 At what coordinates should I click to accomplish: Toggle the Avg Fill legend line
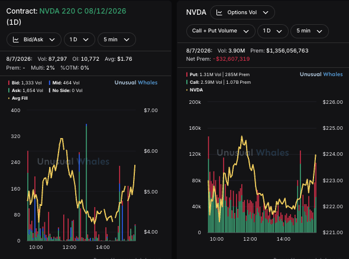coord(18,99)
